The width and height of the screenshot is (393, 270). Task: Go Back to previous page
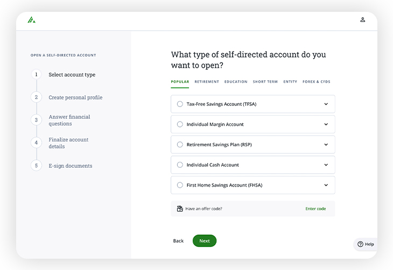[x=178, y=241]
